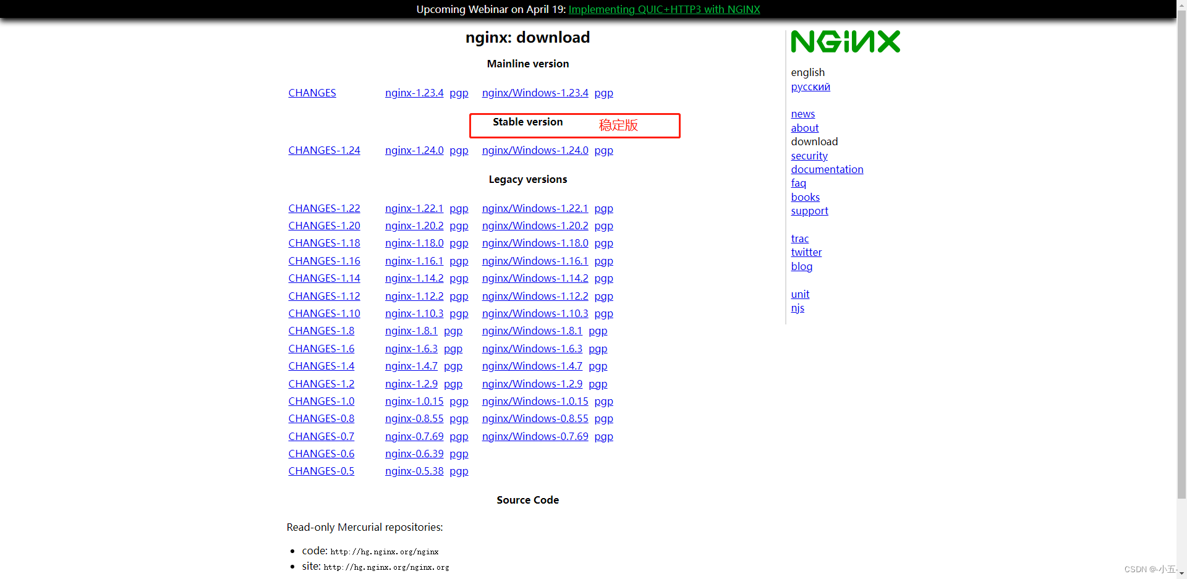Download legacy nginx-1.22.1 source
This screenshot has width=1187, height=579.
pos(414,208)
